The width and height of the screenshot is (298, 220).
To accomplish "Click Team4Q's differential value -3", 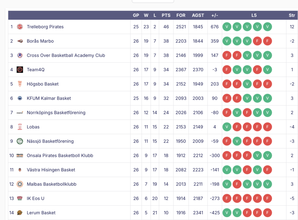I will pos(215,70).
